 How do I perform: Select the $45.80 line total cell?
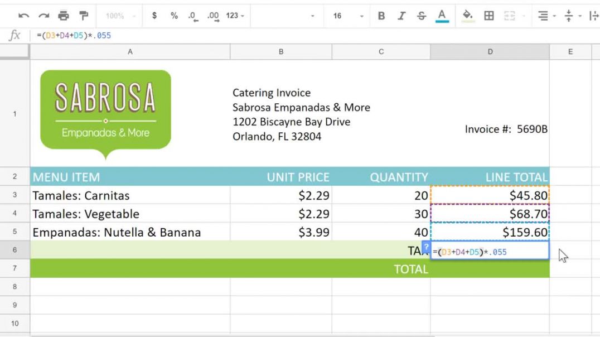pos(490,195)
